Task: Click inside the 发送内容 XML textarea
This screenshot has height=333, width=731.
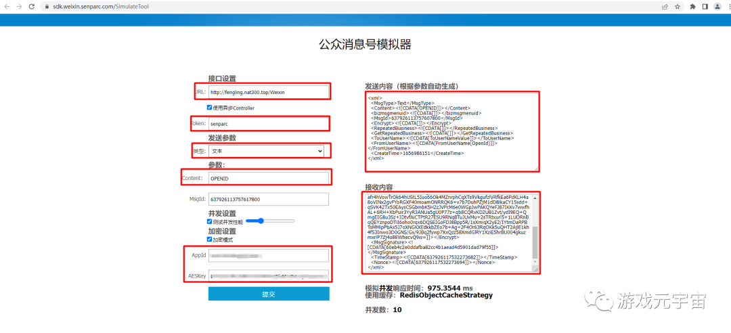Action: click(x=452, y=132)
